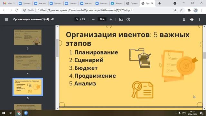This screenshot has height=116, width=206.
Task: Open Zoom from the taskbar
Action: (26, 113)
